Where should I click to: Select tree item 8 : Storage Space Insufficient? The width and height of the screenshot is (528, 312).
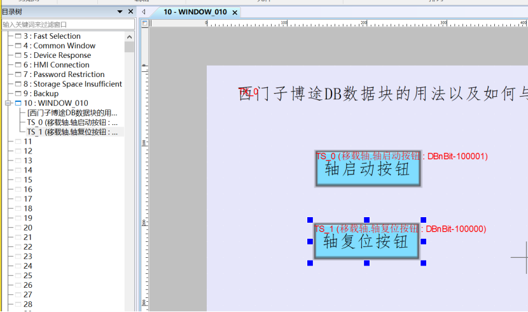coord(73,84)
